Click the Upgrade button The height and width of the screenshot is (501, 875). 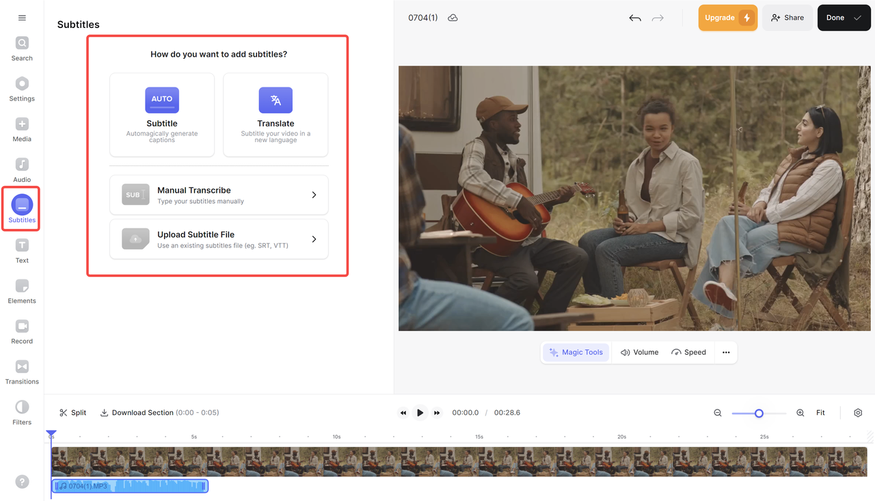[x=727, y=17]
